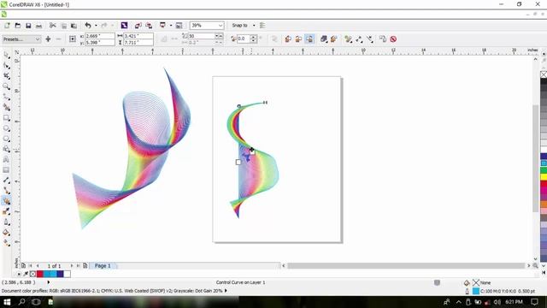Select the Freehand tool
This screenshot has width=547, height=308.
pos(6,97)
